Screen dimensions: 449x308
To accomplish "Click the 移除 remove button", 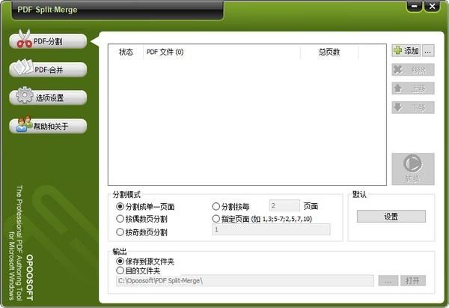I will pos(413,70).
